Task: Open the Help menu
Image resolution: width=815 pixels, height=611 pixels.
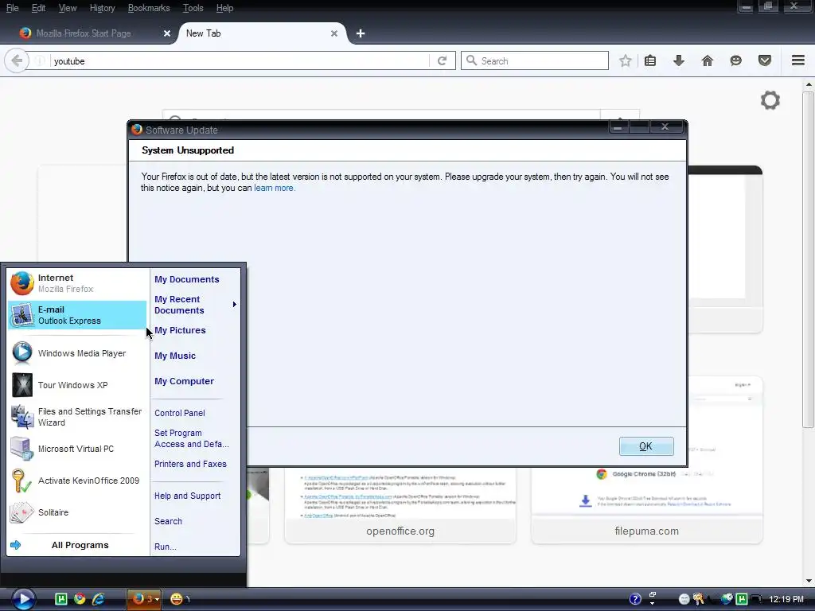Action: click(x=224, y=8)
